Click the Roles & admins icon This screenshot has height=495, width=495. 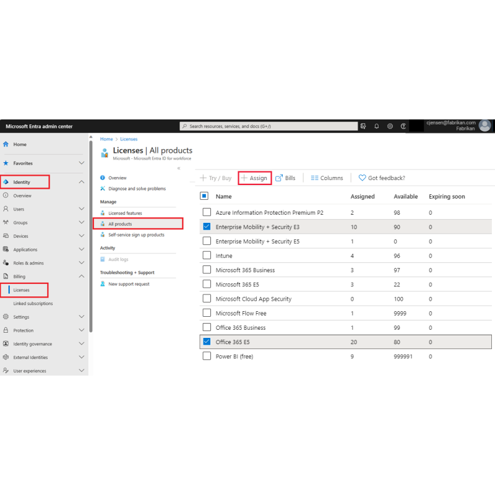(6, 263)
